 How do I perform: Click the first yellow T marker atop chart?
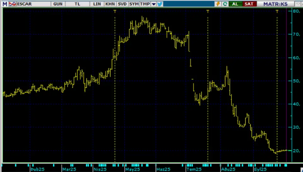115,11
